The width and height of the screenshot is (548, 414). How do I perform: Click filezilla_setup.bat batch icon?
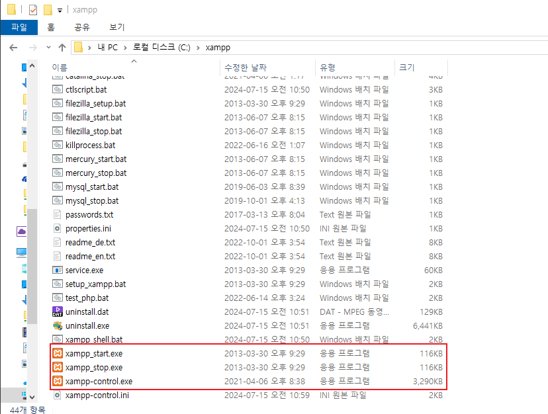coord(58,103)
